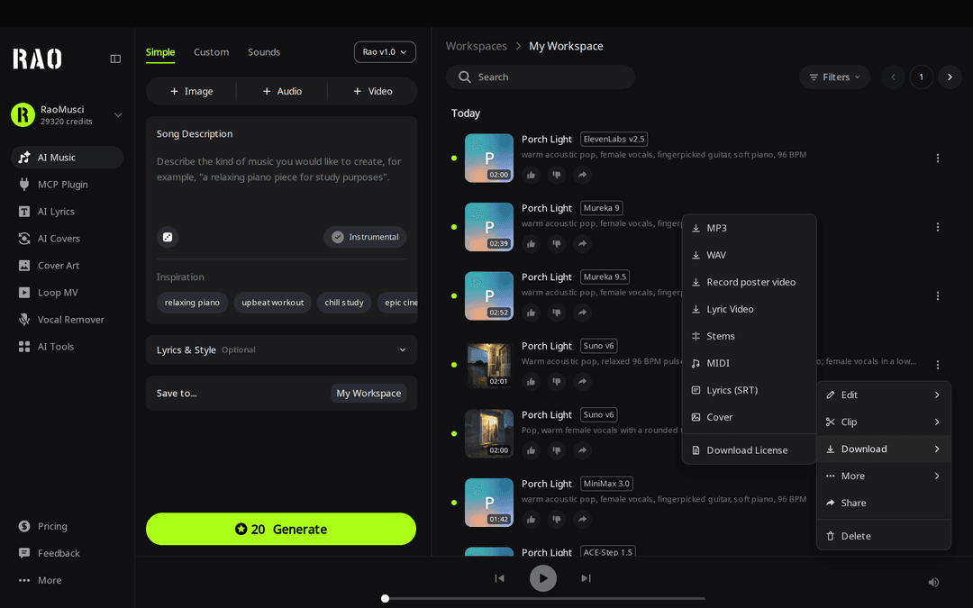Add an Image input
The width and height of the screenshot is (973, 608).
point(192,91)
